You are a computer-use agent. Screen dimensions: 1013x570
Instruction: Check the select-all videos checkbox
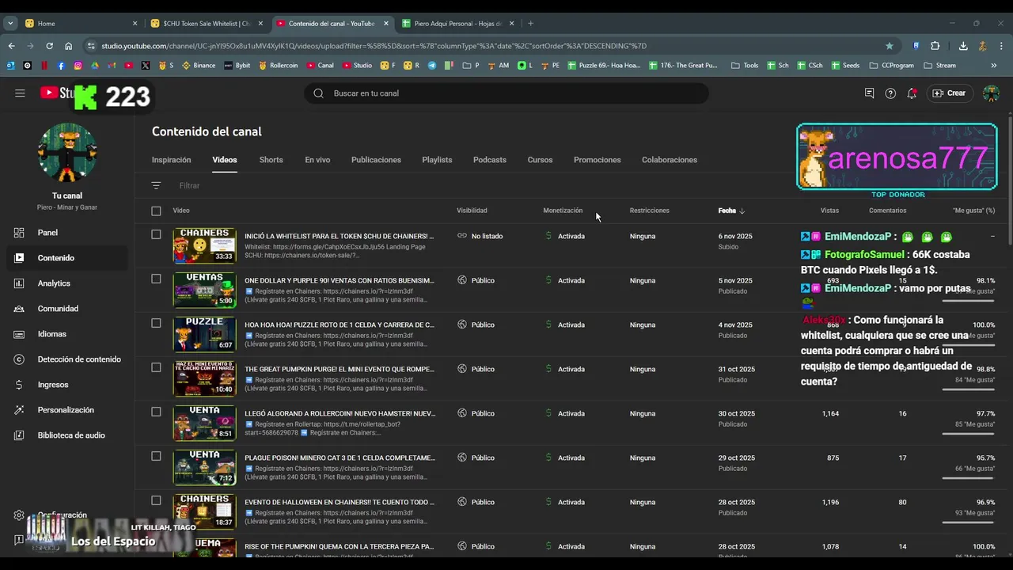156,211
